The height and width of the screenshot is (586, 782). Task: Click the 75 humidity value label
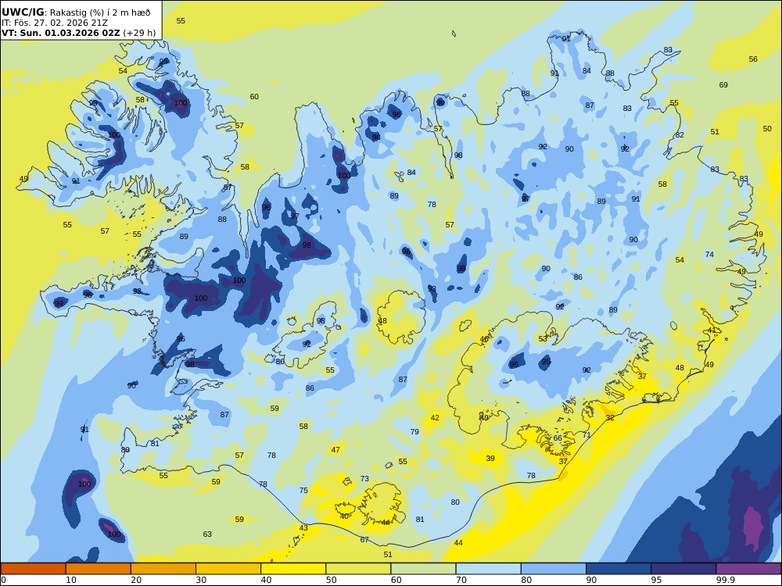pos(303,491)
